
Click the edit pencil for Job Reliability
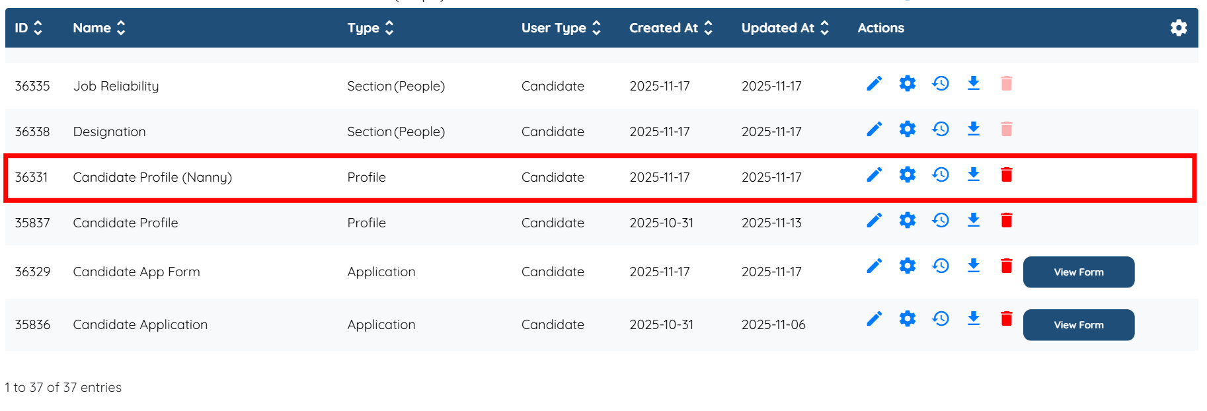[874, 84]
